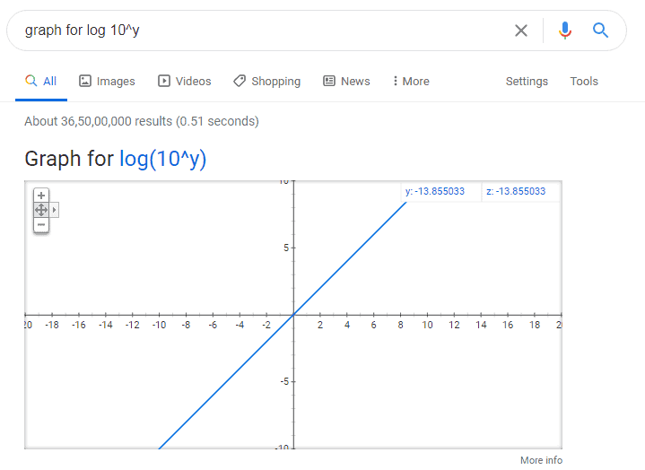The image size is (645, 470).
Task: Submit search using the magnifier icon
Action: coord(600,30)
